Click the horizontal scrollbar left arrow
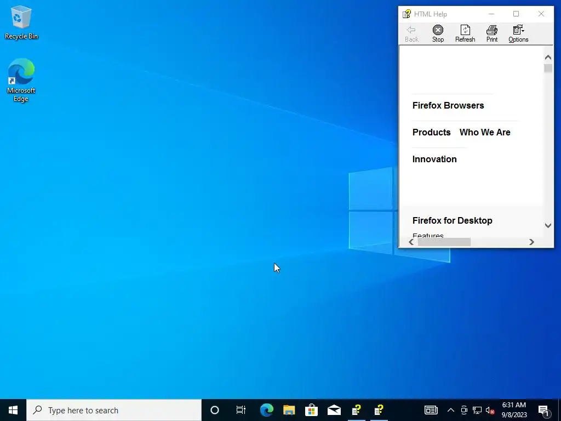The image size is (561, 421). [411, 242]
